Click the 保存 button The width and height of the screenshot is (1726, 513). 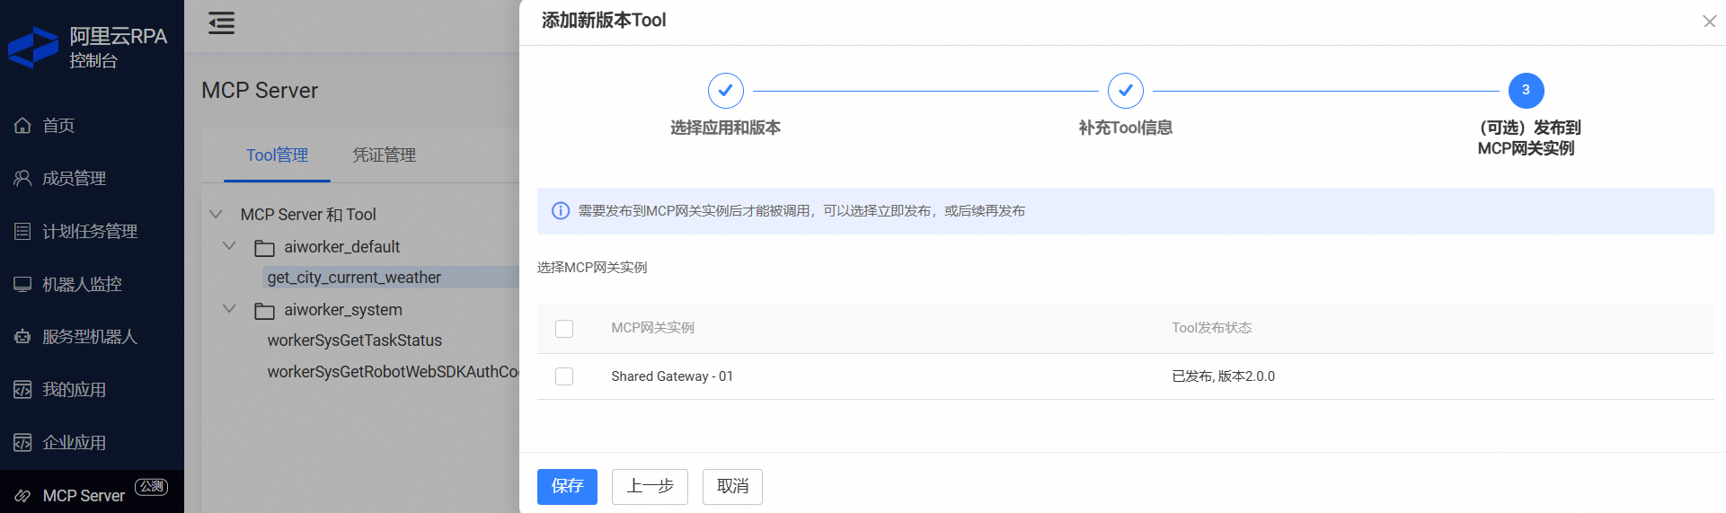[567, 487]
